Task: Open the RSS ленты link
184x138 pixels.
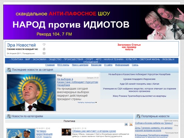Action: (x=63, y=65)
